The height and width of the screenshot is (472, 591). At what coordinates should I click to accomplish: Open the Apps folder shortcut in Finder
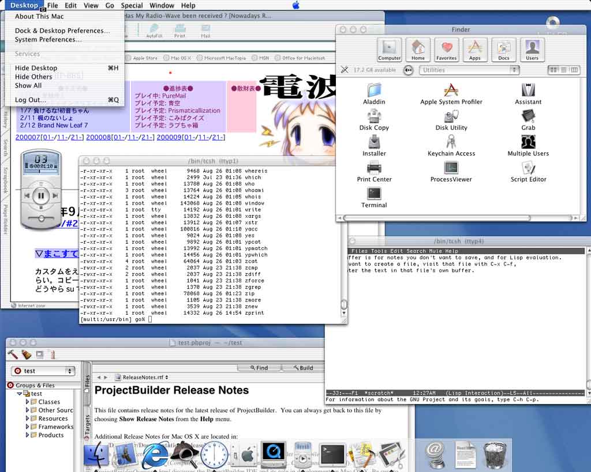pyautogui.click(x=474, y=50)
